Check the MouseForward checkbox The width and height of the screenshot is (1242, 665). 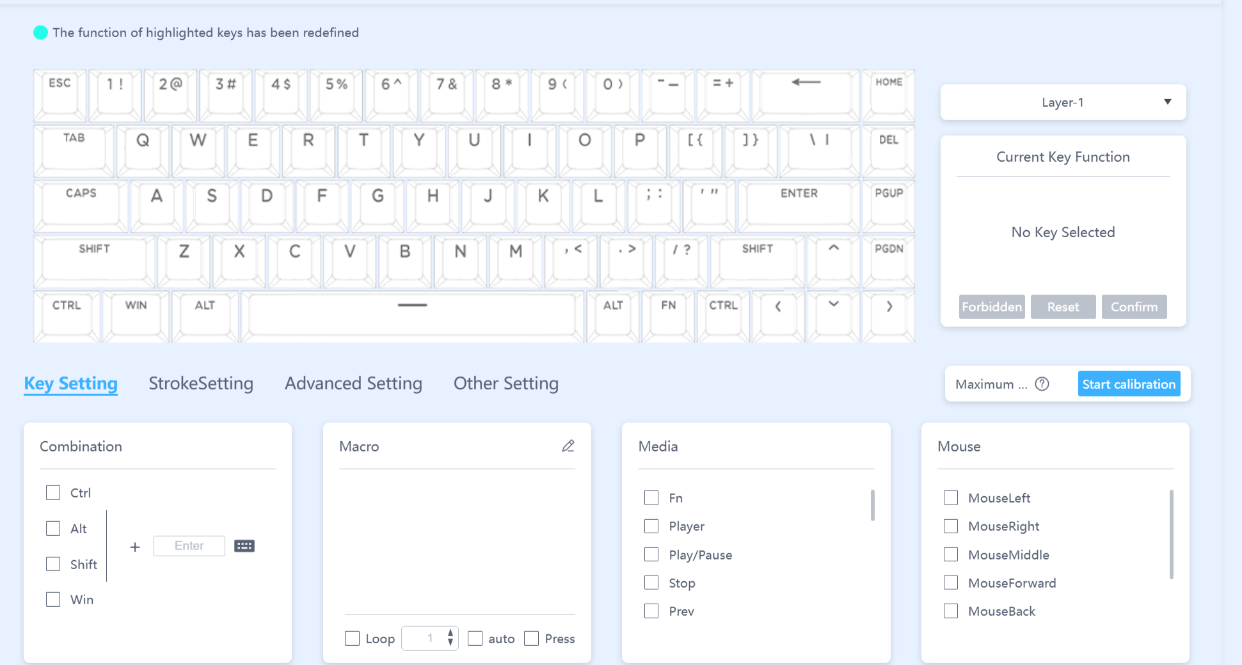pyautogui.click(x=951, y=583)
